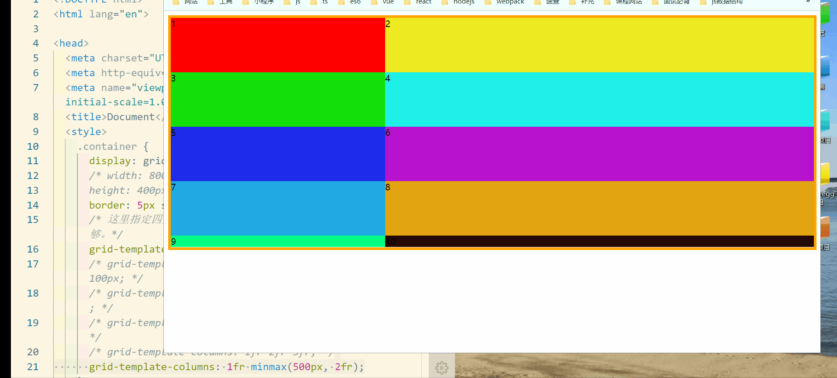Click the blue grid cell numbered 5

pos(278,154)
